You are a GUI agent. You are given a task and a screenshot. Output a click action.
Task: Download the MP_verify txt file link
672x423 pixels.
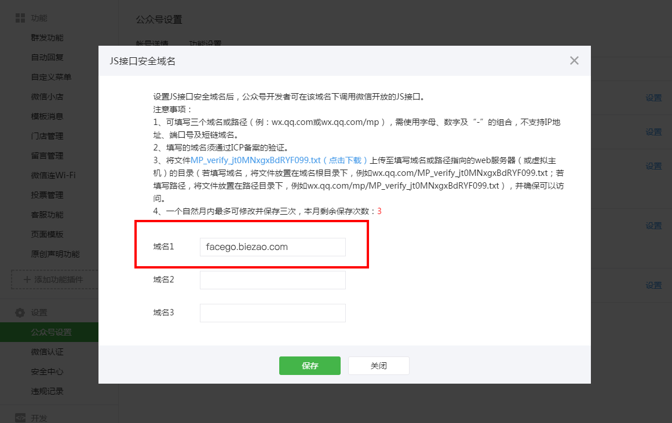tap(279, 160)
